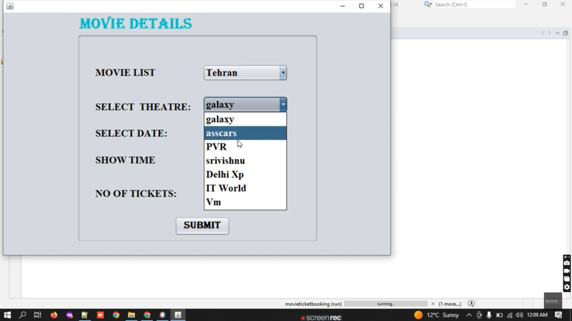Viewport: 572px width, 321px height.
Task: Pick PVR from the theatre list
Action: (x=245, y=147)
